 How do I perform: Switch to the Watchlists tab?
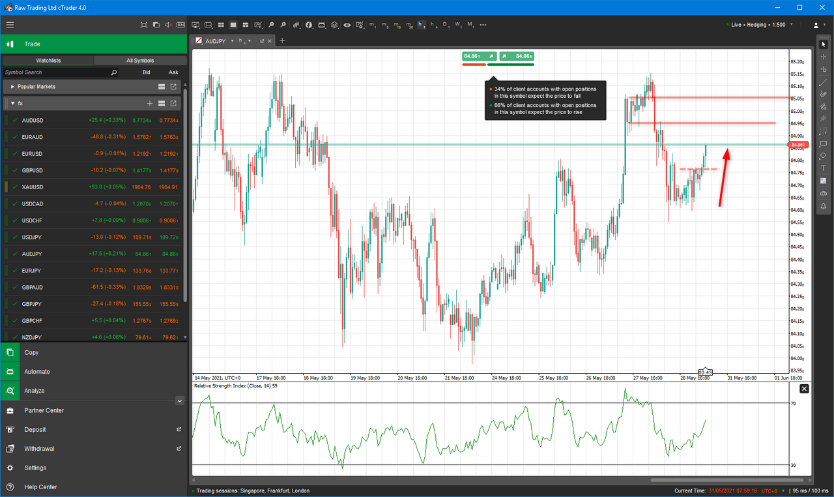coord(48,60)
